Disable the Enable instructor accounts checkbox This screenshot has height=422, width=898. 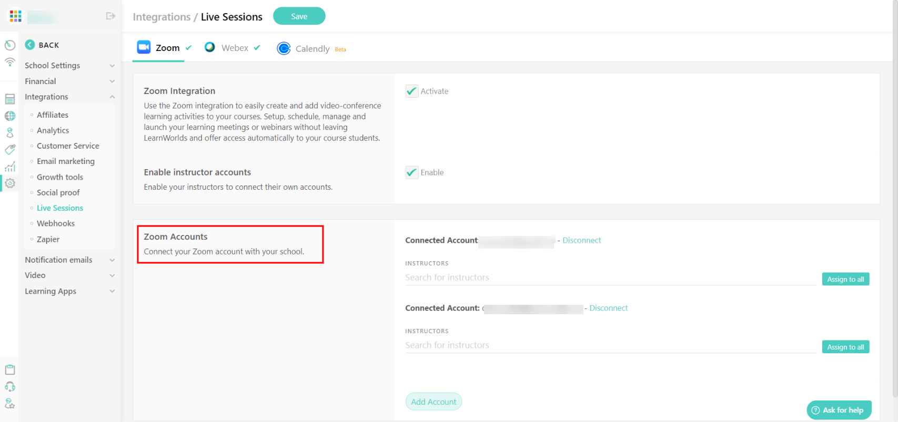point(412,172)
